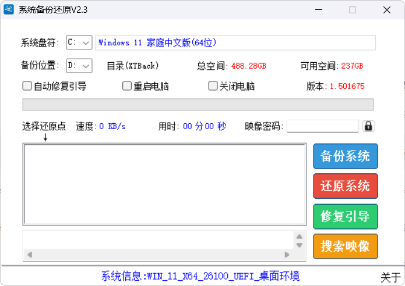405x286 pixels.
Task: Click the speed value 0 KB/s
Action: 112,126
